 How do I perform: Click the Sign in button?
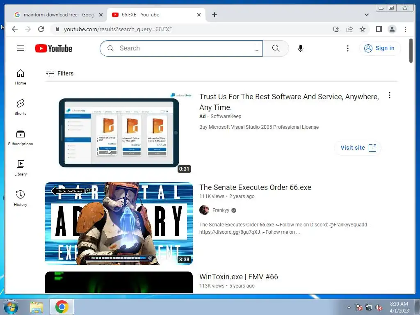[x=380, y=48]
